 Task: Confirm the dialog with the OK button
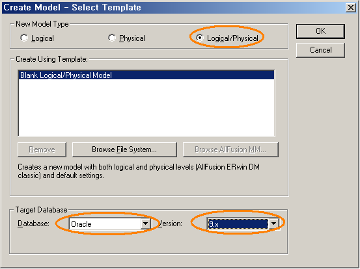[x=320, y=31]
